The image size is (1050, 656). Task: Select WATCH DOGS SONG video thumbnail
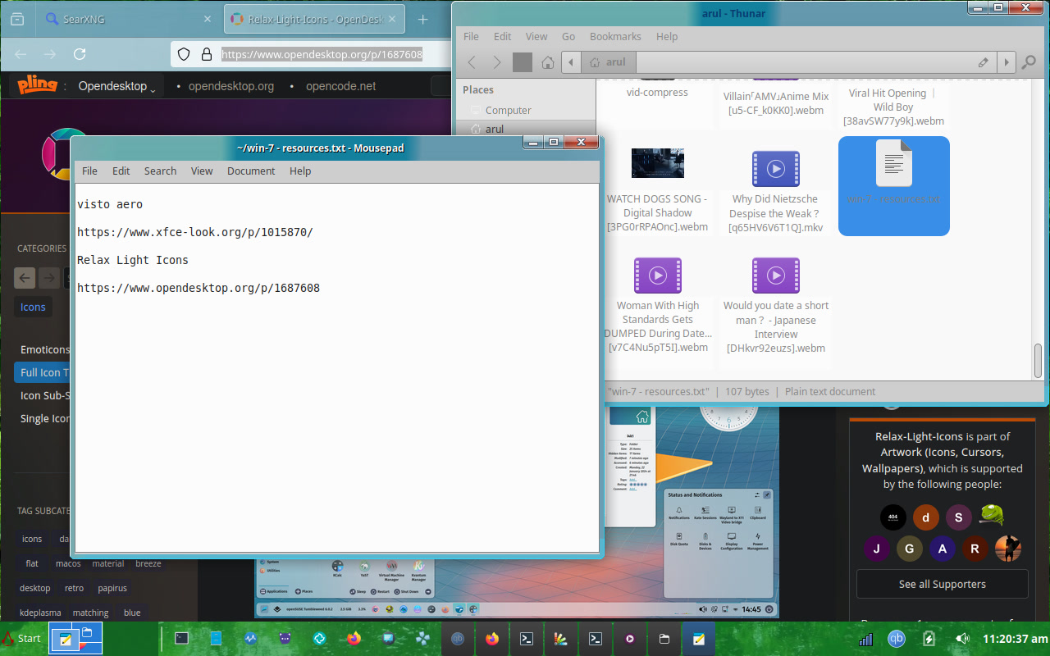(x=658, y=163)
